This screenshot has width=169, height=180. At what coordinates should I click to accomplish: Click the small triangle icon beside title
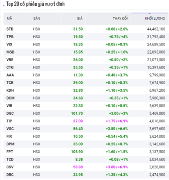[x=4, y=5]
